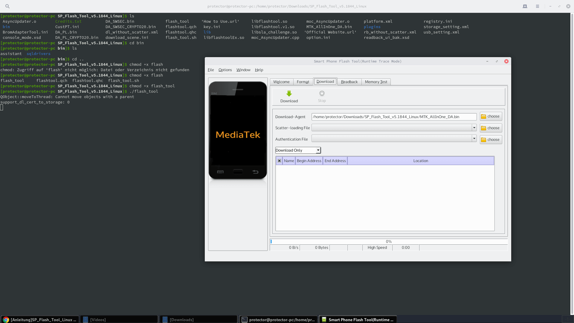Choose an Authentication file
The width and height of the screenshot is (574, 323).
pyautogui.click(x=491, y=140)
